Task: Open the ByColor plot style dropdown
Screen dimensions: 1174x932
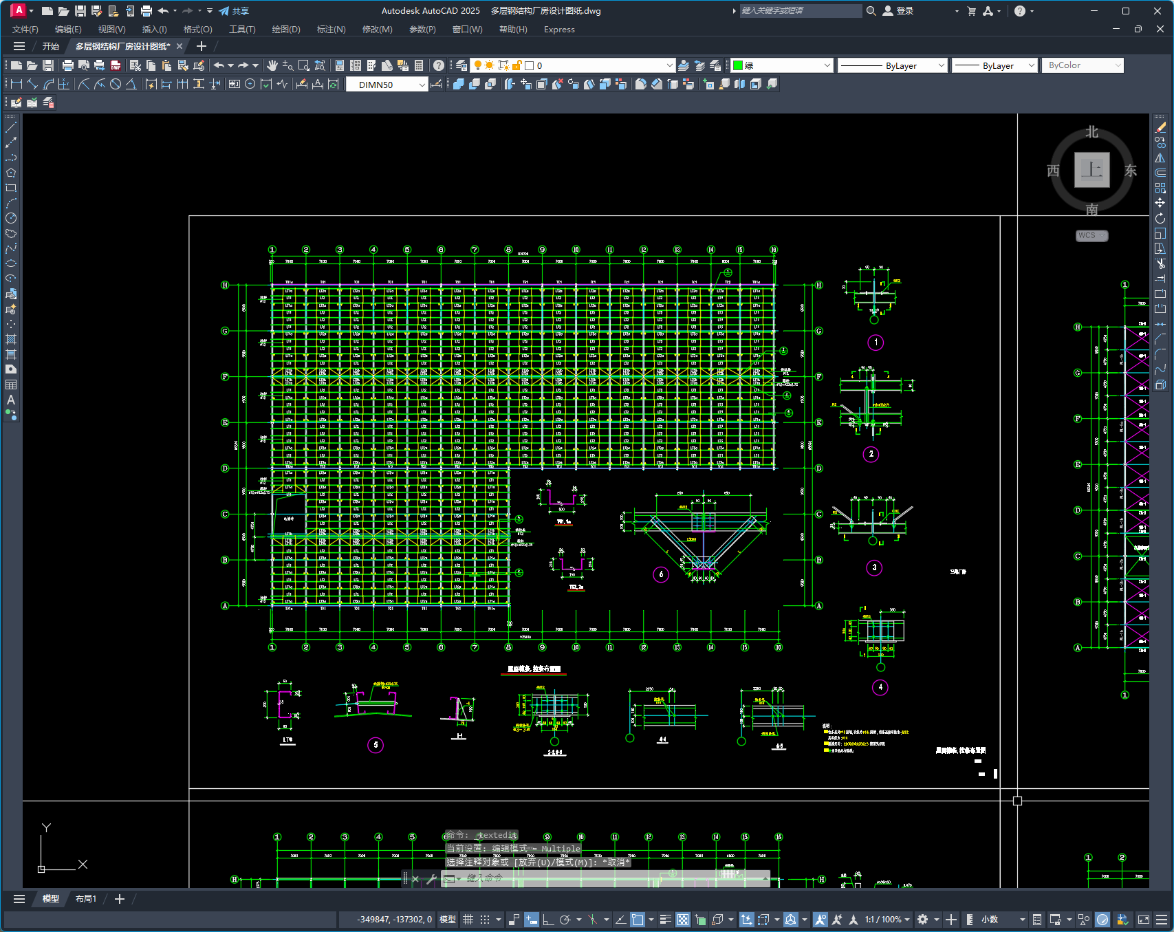Action: 1083,65
